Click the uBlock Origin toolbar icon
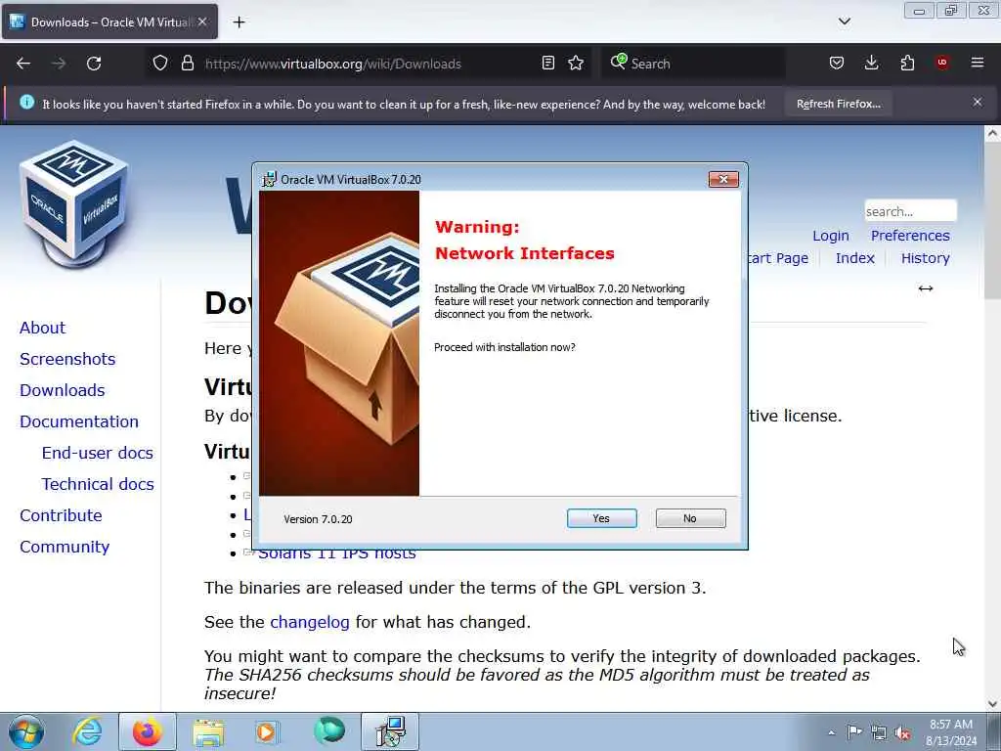Image resolution: width=1001 pixels, height=751 pixels. point(942,63)
